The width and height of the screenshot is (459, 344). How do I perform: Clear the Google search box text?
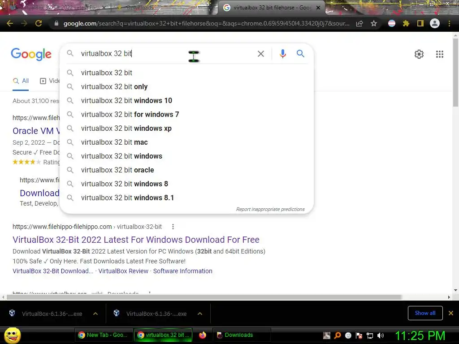click(261, 54)
